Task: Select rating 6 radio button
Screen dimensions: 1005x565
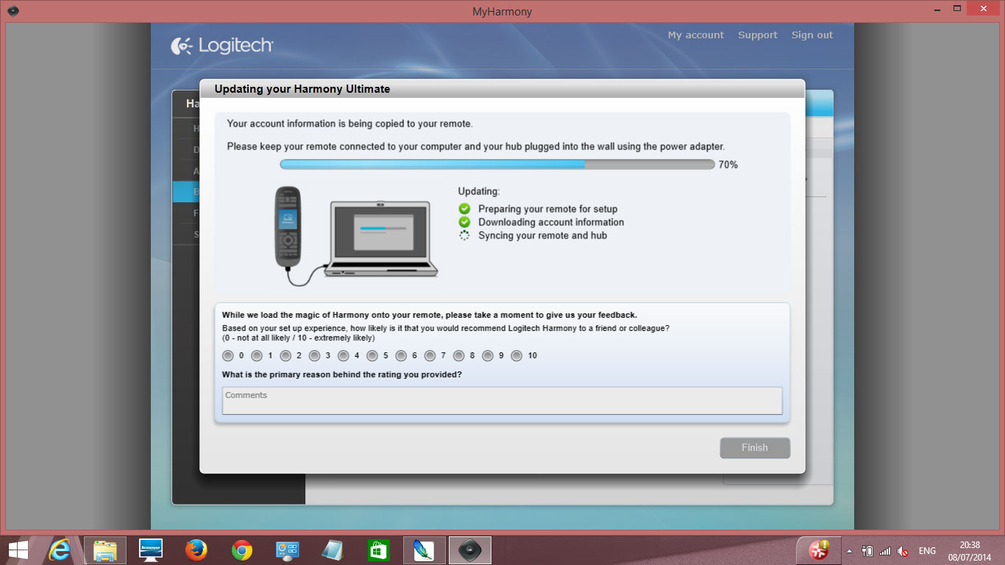Action: 401,355
